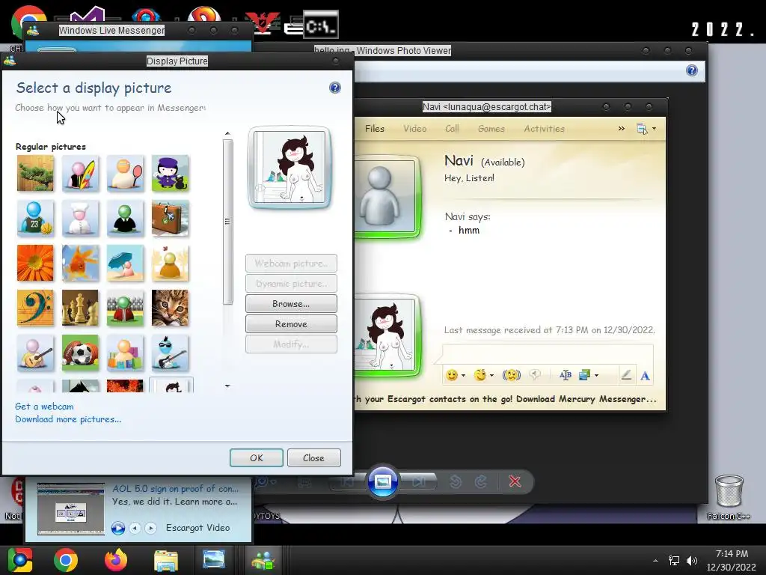Viewport: 766px width, 575px height.
Task: Open the emoticon picker in chat
Action: pyautogui.click(x=452, y=375)
